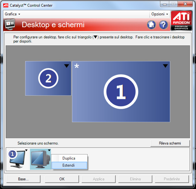Click the Home icon in the header

pos(151,25)
